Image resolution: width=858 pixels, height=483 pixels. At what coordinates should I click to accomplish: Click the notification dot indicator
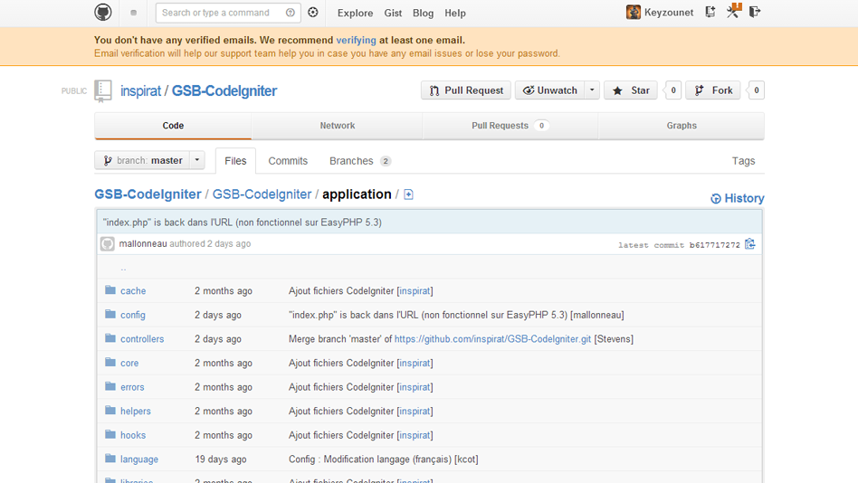(134, 13)
